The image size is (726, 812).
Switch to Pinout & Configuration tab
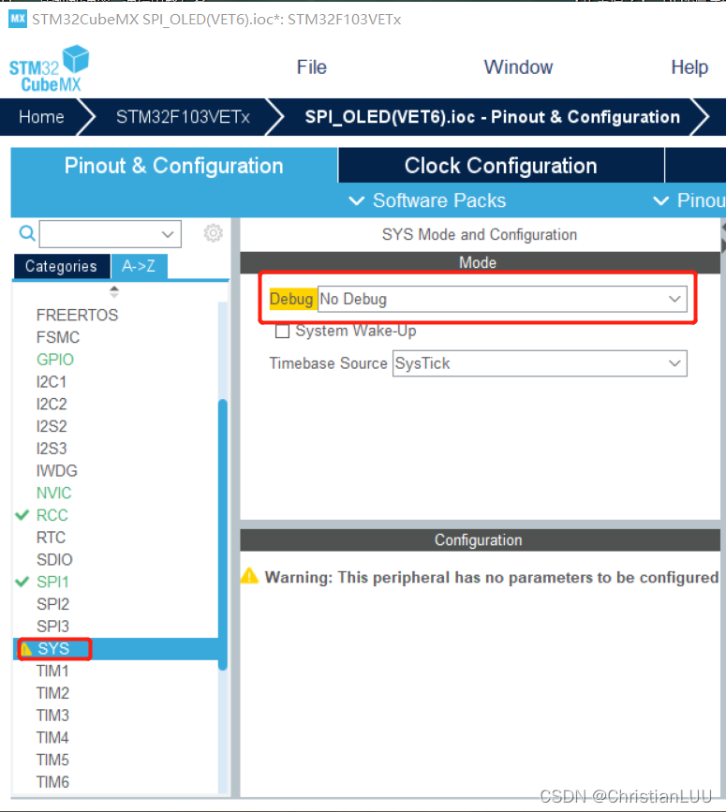[174, 166]
